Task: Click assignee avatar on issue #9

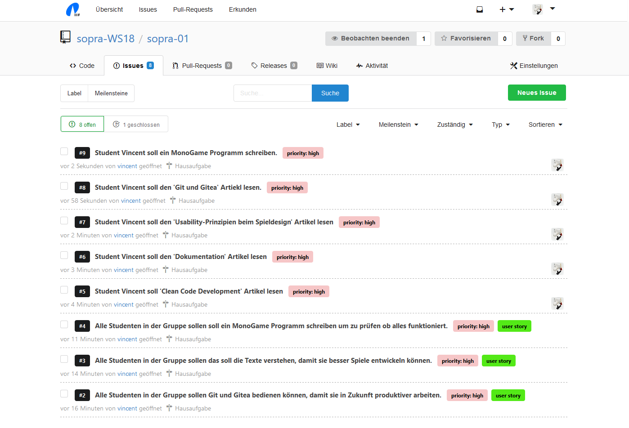Action: 557,165
